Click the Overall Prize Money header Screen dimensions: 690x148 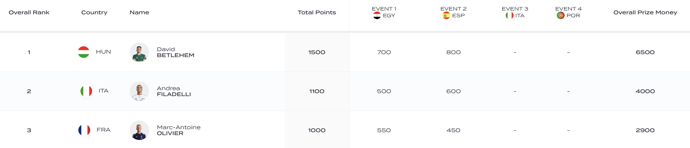pos(645,12)
